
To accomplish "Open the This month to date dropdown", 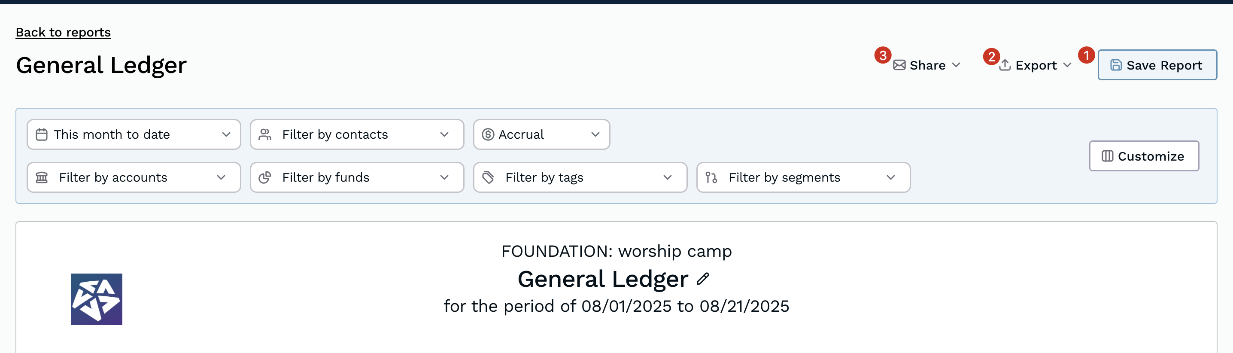I will 134,134.
